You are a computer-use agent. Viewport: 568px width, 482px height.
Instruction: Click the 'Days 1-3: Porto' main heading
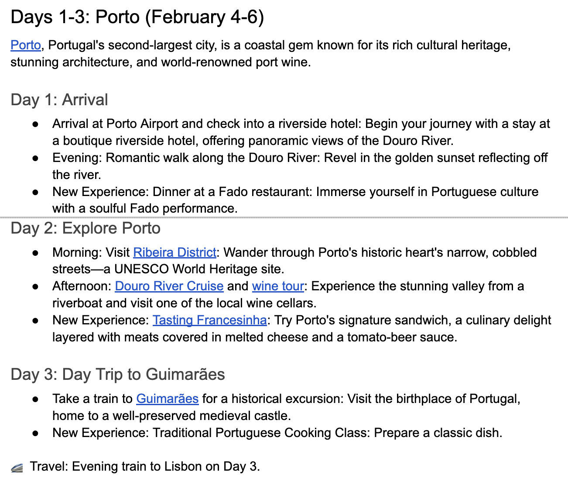pyautogui.click(x=137, y=17)
